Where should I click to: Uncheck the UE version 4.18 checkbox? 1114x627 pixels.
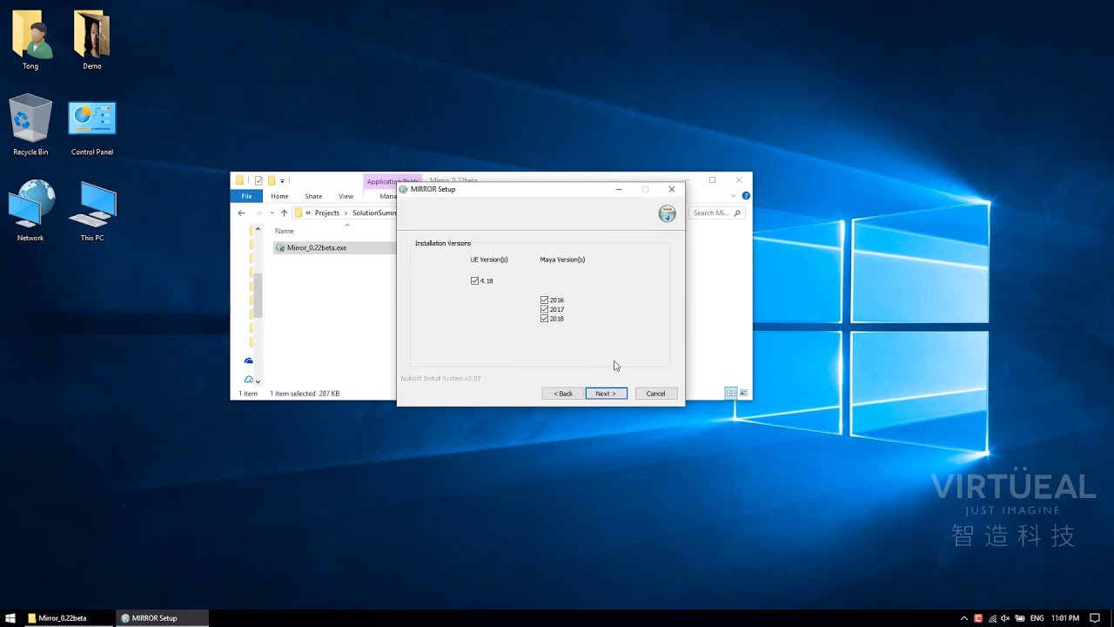(474, 281)
